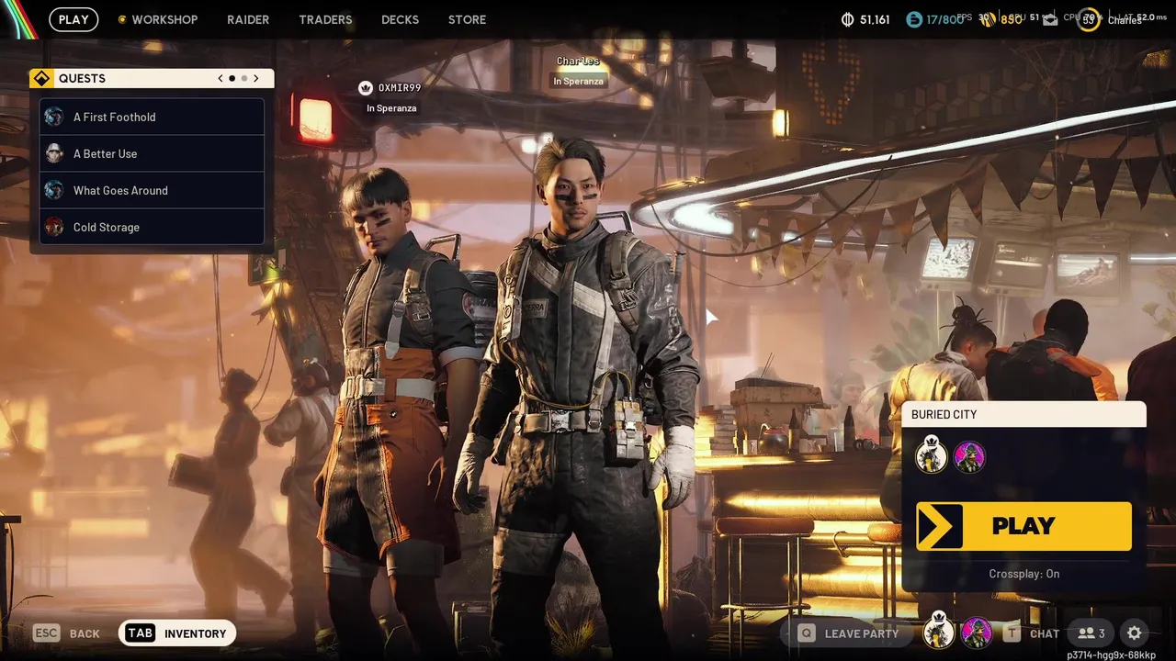Select the second quests page dot
This screenshot has height=661, width=1176.
pos(243,78)
